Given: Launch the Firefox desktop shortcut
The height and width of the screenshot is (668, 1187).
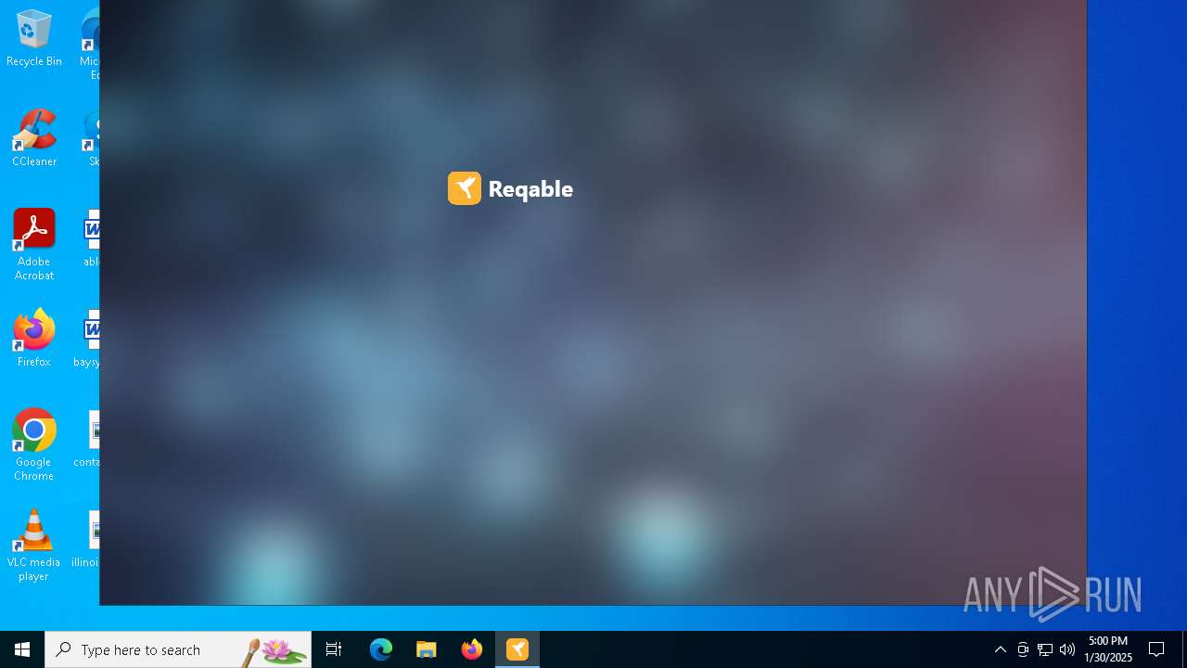Looking at the screenshot, I should (34, 339).
